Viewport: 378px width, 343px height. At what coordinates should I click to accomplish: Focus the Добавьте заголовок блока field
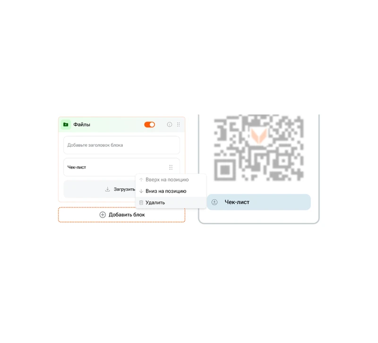pos(122,145)
